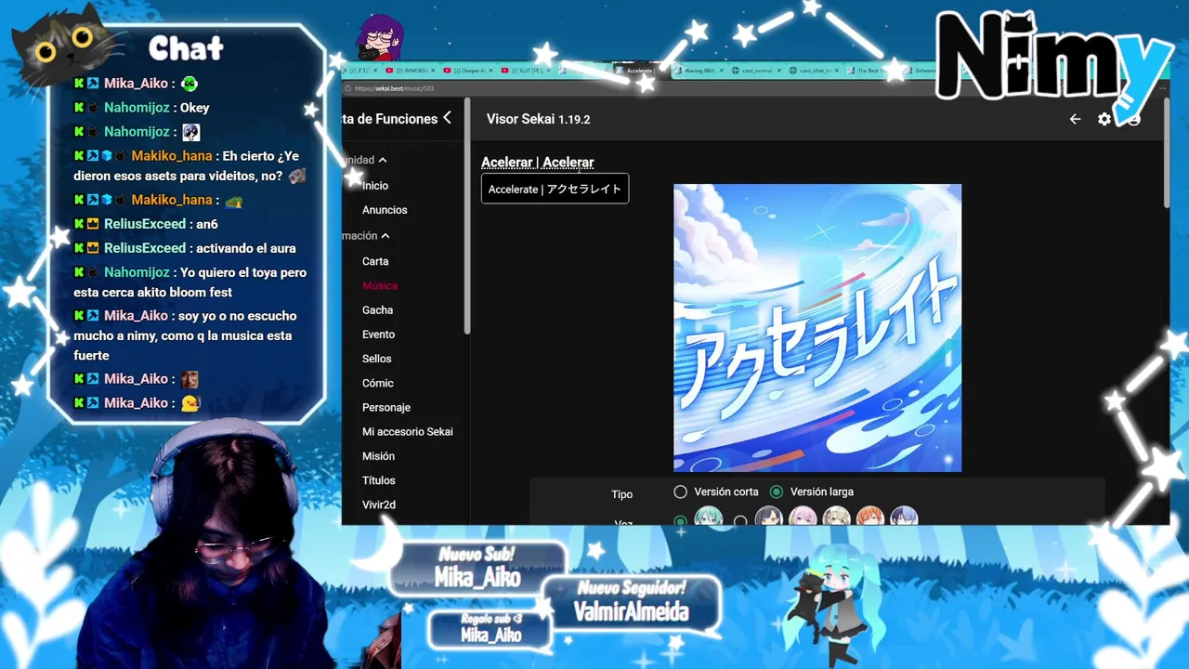Click the 'Tipo' label in song options
Image resolution: width=1189 pixels, height=669 pixels.
tap(621, 494)
